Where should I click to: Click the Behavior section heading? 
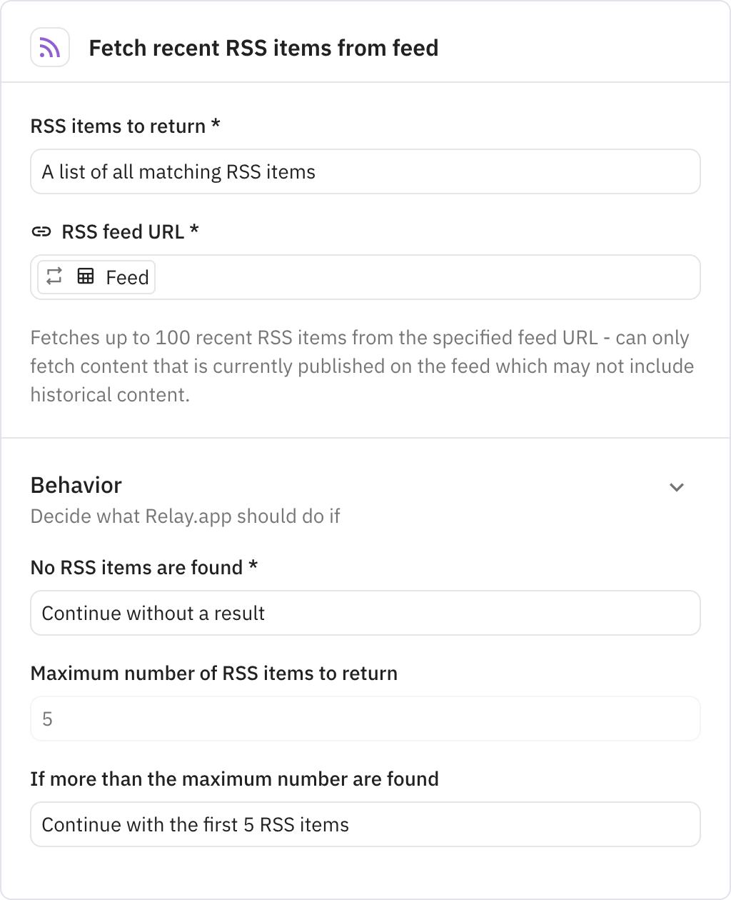coord(75,485)
